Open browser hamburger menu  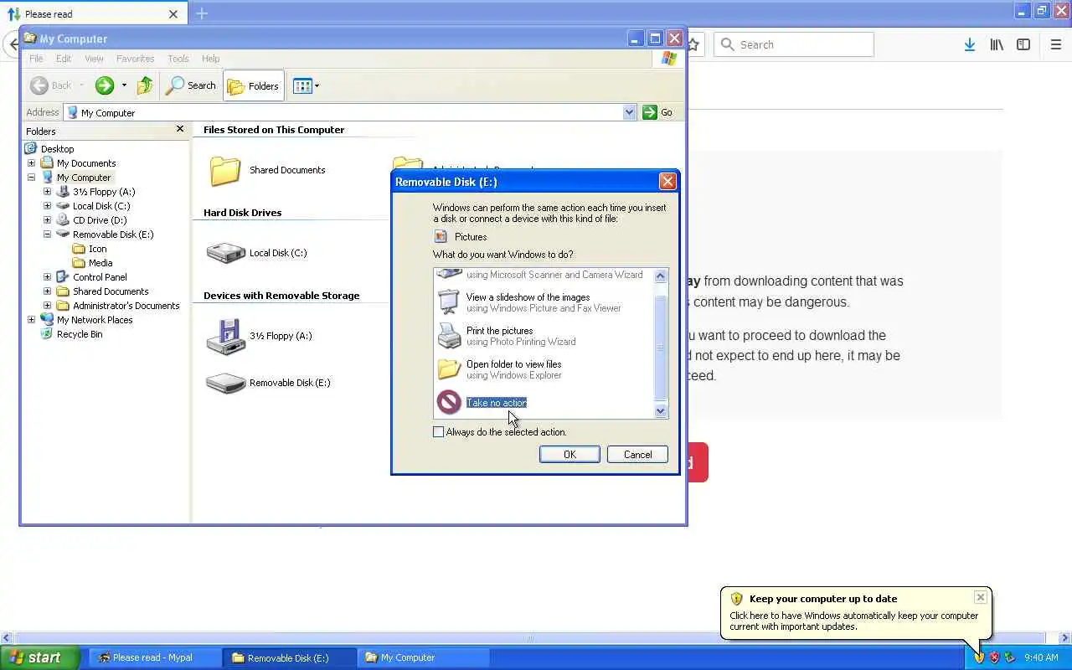1055,44
